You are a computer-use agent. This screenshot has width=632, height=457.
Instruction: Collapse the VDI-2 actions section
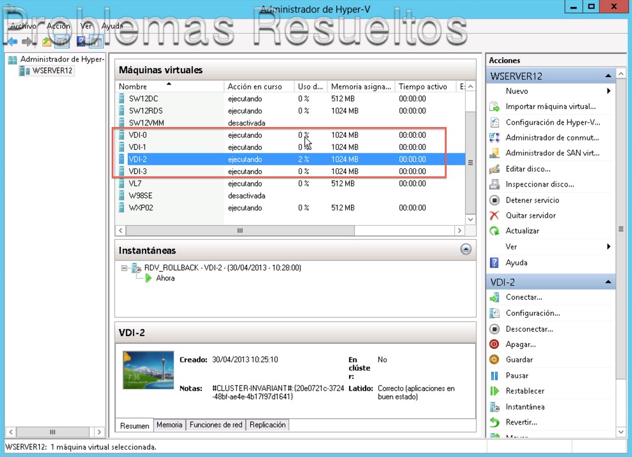coord(608,282)
